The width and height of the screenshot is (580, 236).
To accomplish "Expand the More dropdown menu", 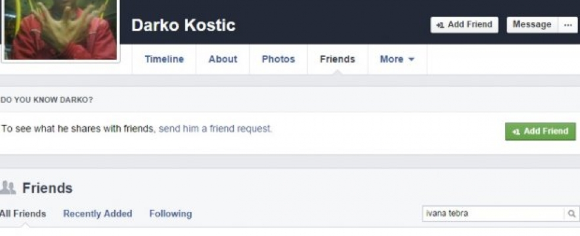I will [x=397, y=59].
